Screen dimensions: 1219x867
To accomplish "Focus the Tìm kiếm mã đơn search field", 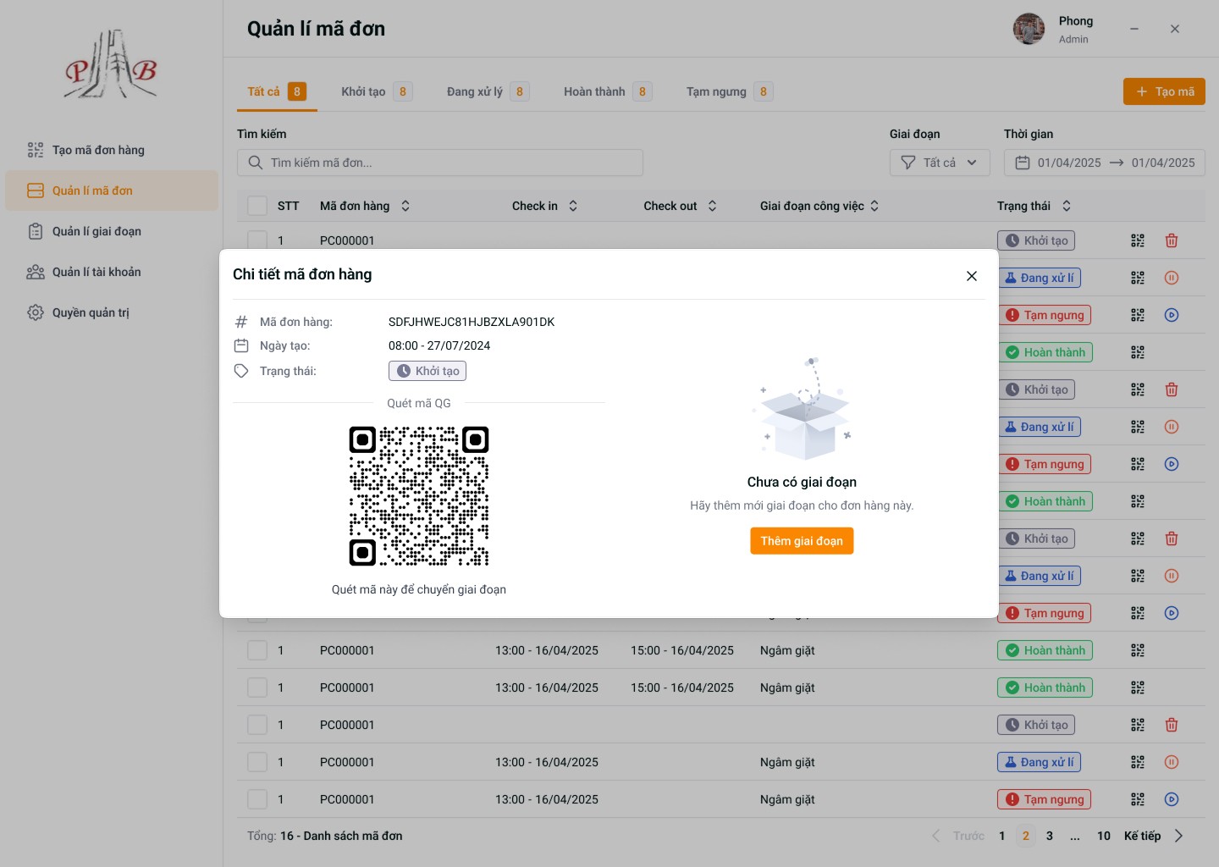I will (x=440, y=163).
